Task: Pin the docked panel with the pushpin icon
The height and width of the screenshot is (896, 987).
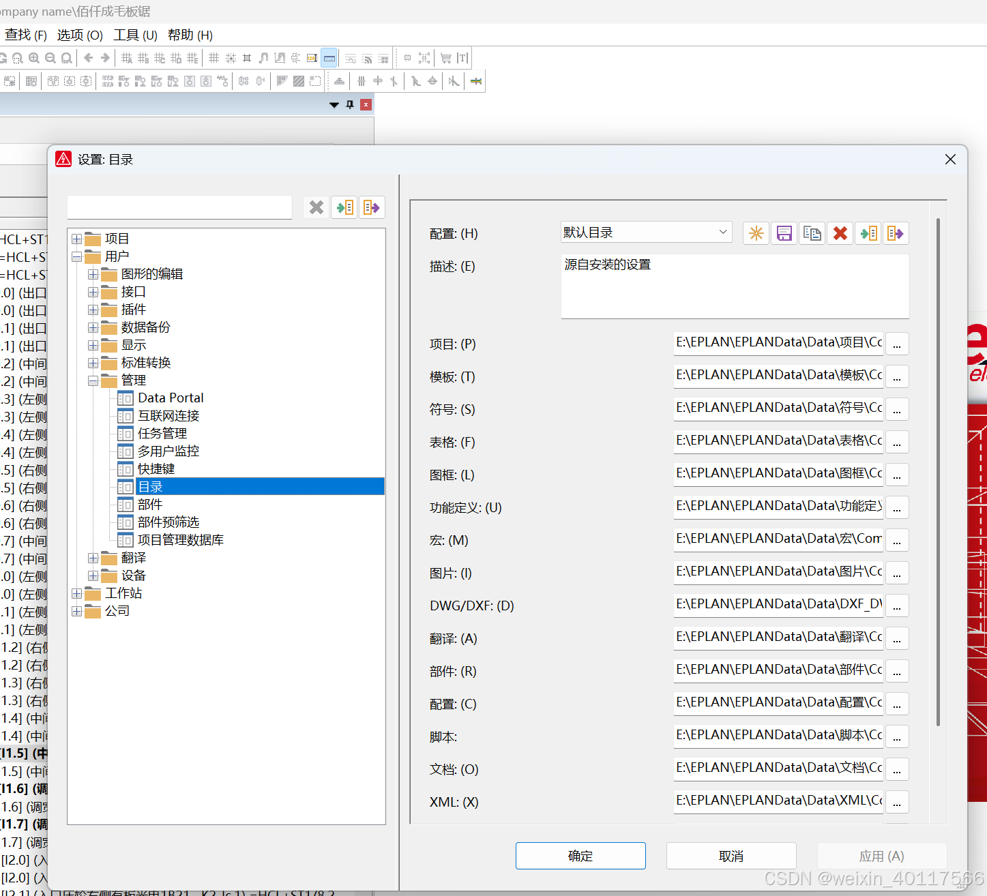Action: click(350, 104)
